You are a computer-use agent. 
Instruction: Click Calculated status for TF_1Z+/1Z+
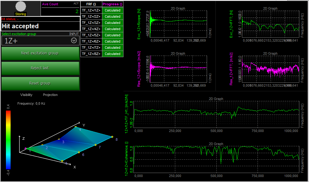pos(113,11)
